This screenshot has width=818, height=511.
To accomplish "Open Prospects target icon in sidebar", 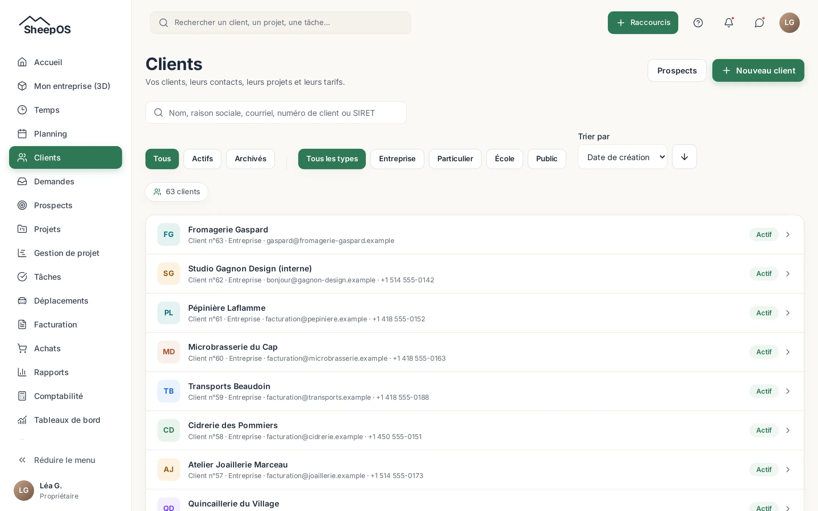I will (x=22, y=205).
